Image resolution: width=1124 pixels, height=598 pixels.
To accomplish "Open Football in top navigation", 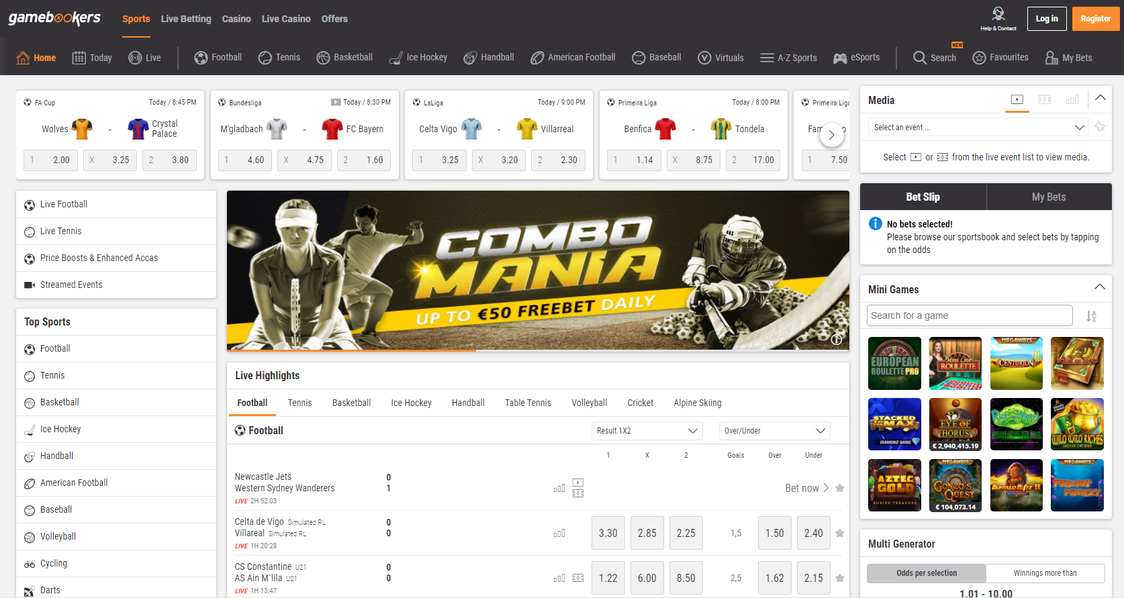I will click(218, 58).
